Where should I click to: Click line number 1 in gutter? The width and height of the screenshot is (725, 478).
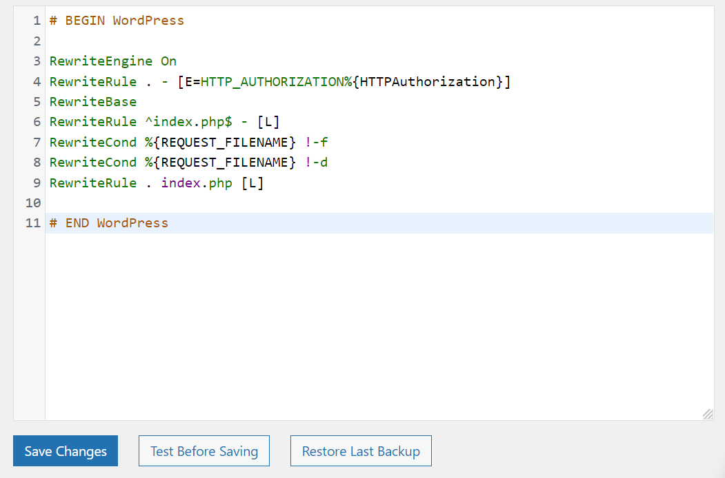click(x=37, y=21)
